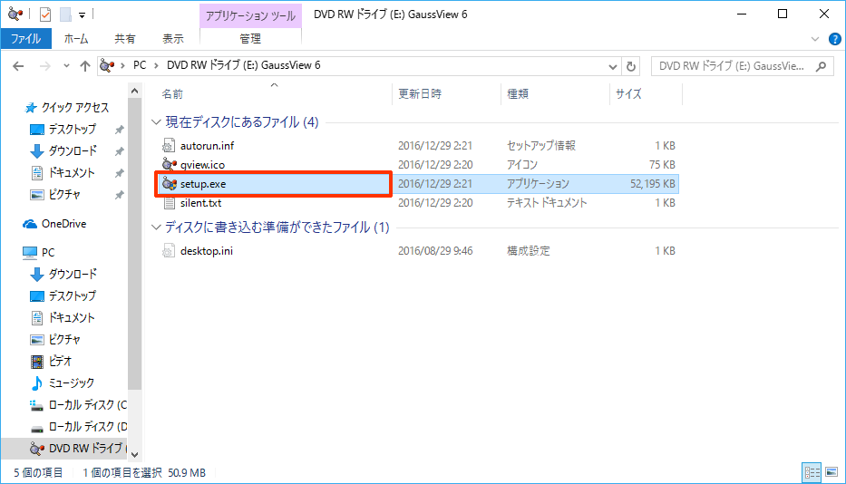Open the help question mark icon
The image size is (846, 484).
tap(834, 39)
